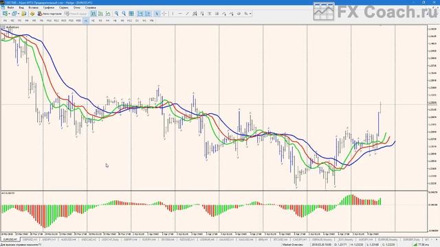Open the Вид menu
This screenshot has width=440, height=247.
[21, 8]
